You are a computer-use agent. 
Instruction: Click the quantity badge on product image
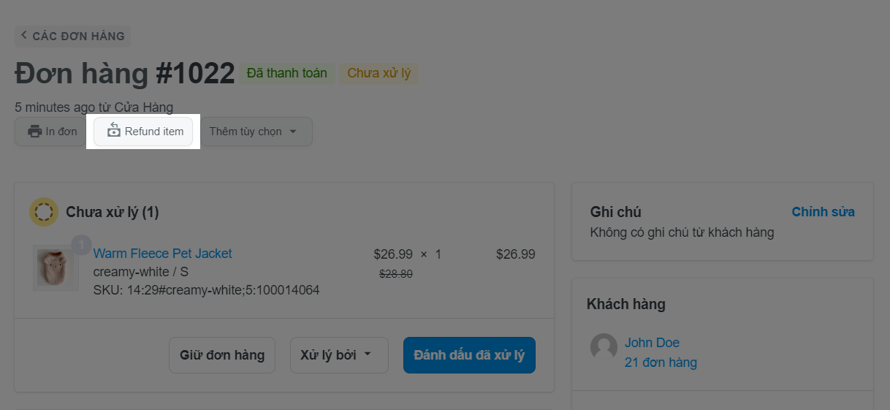point(80,245)
